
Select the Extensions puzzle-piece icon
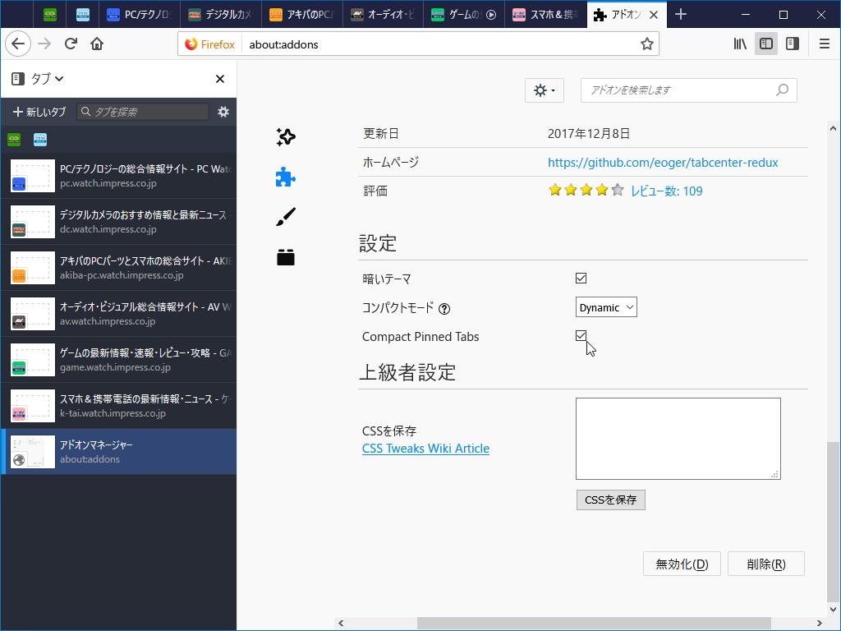click(x=285, y=176)
